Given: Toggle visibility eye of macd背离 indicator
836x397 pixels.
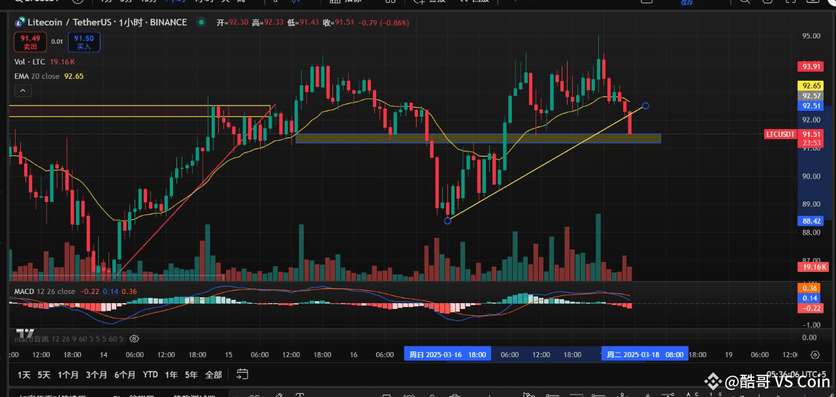Looking at the screenshot, I should [135, 339].
